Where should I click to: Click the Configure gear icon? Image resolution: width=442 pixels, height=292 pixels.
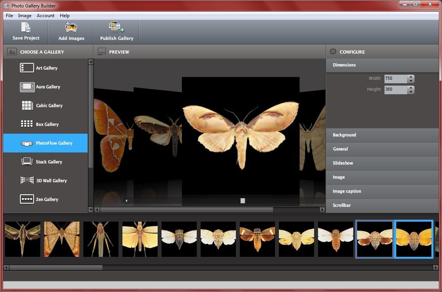[333, 52]
